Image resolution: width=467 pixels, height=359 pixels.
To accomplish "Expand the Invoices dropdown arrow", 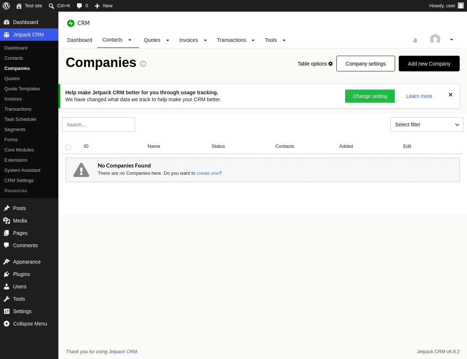I will 205,40.
